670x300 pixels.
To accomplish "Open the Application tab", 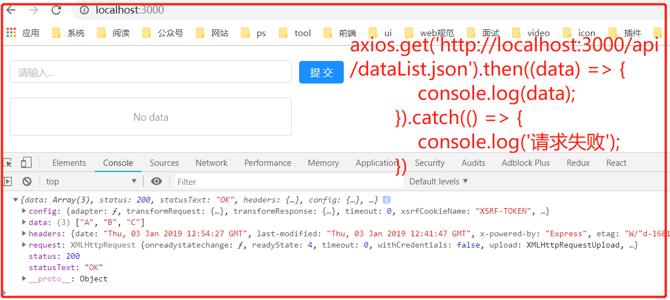I will point(377,162).
